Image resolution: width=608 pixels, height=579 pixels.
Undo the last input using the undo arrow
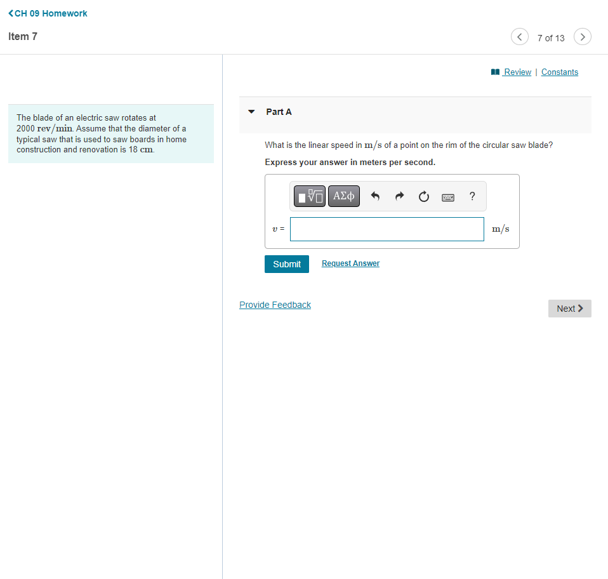375,196
